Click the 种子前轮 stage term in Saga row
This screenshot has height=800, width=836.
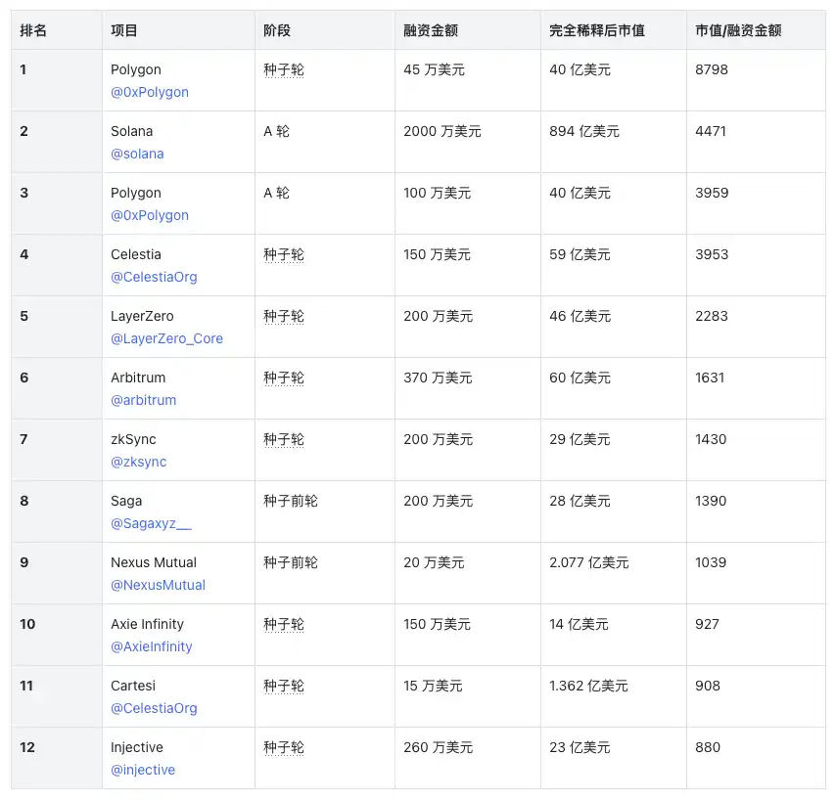coord(291,501)
